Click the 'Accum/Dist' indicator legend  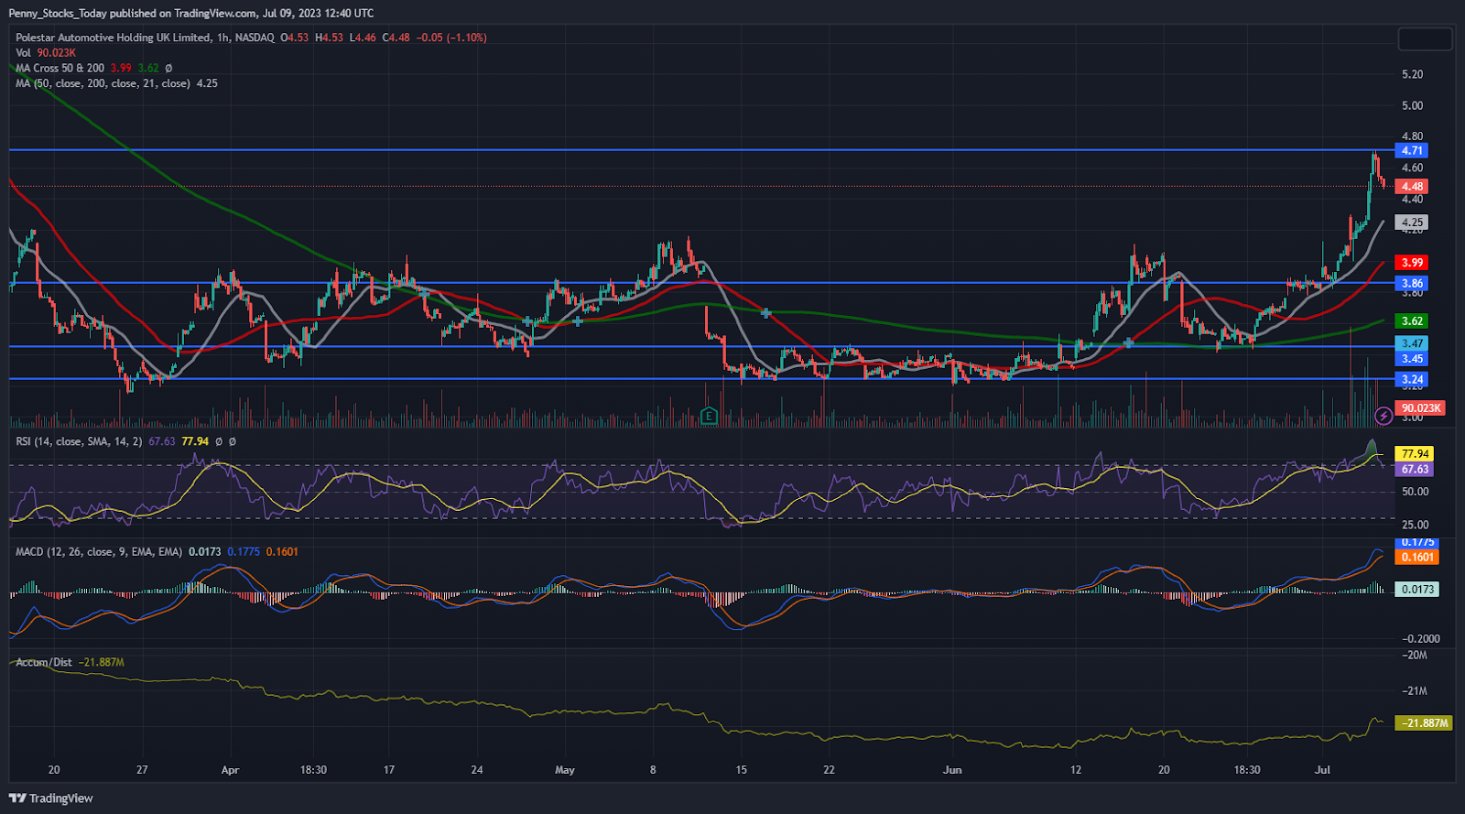pyautogui.click(x=43, y=662)
